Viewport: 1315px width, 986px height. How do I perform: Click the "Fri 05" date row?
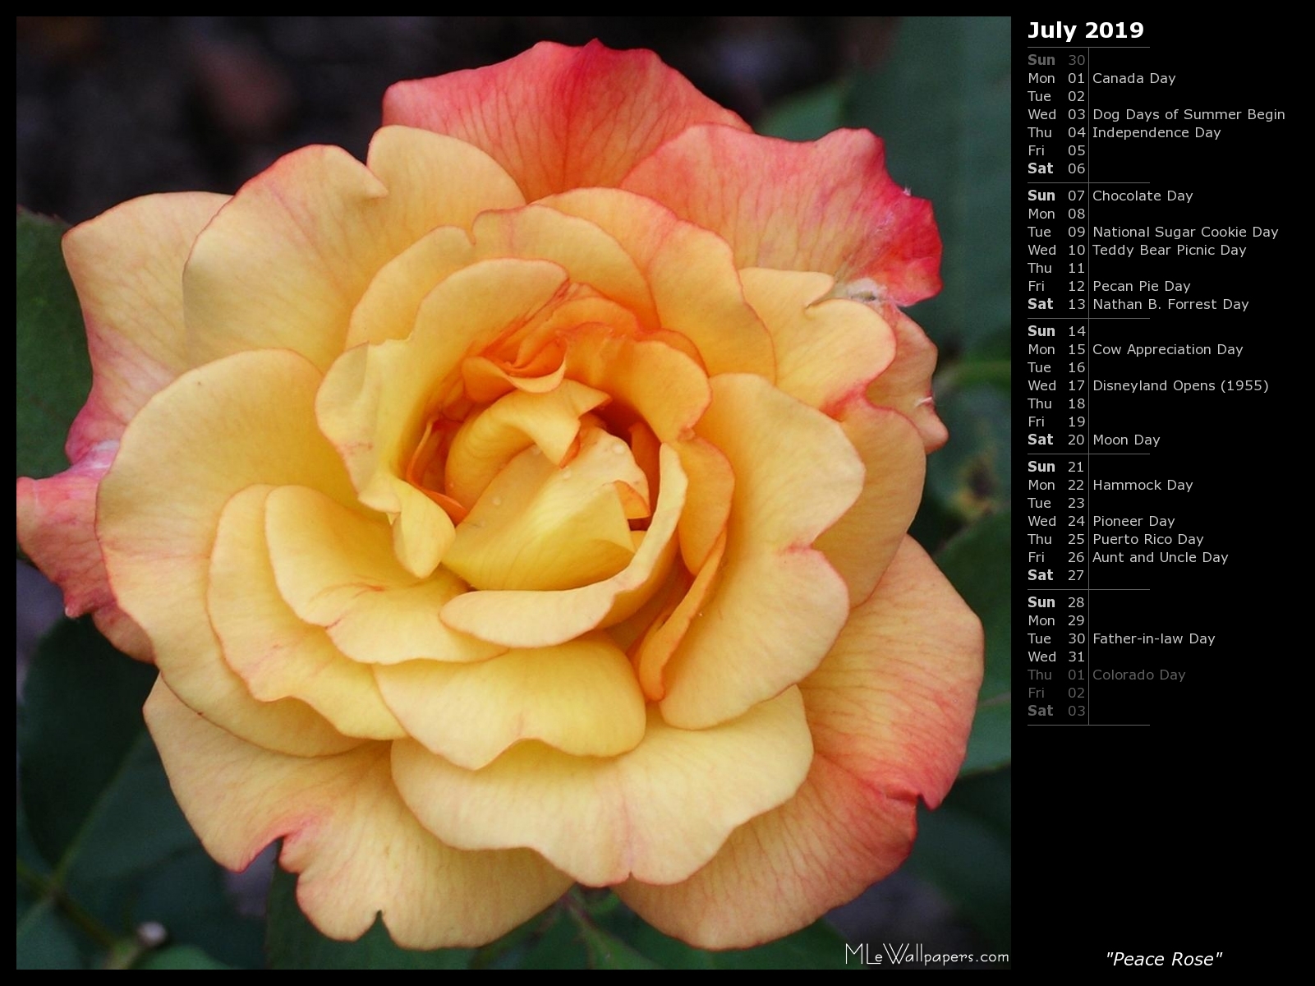[x=1056, y=150]
